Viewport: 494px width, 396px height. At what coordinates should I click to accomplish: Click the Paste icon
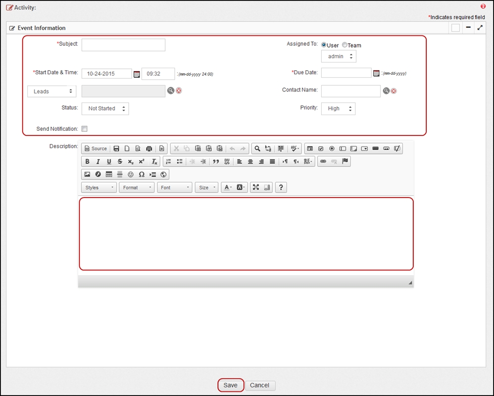coord(198,148)
